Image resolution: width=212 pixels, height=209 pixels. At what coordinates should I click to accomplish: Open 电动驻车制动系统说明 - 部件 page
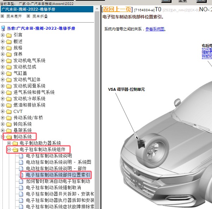[56, 169]
